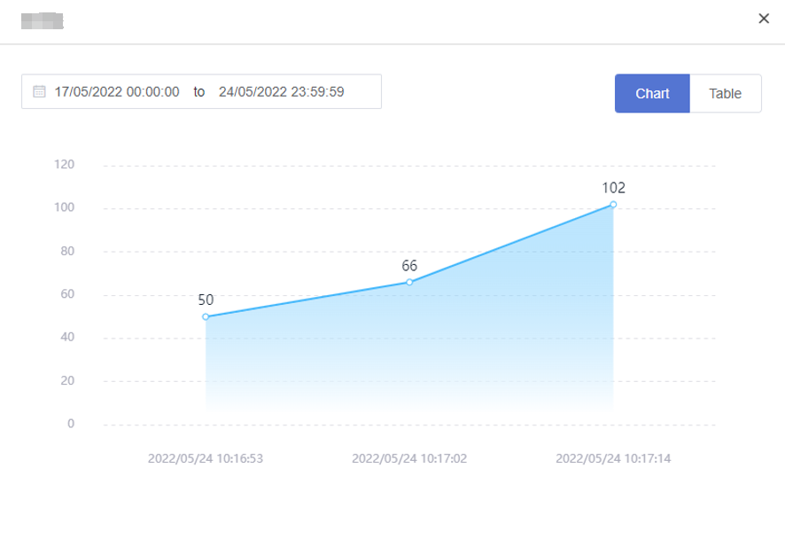Click the y-axis value 40
Screen dimensions: 785x538
[x=67, y=337]
